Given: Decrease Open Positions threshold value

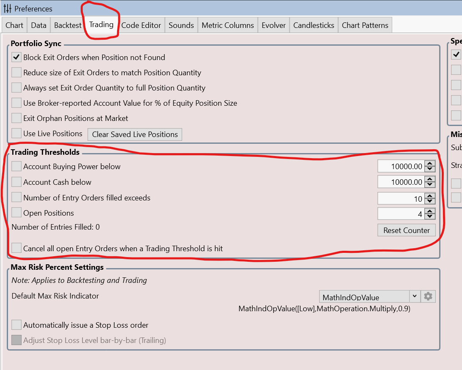Looking at the screenshot, I should pyautogui.click(x=430, y=217).
